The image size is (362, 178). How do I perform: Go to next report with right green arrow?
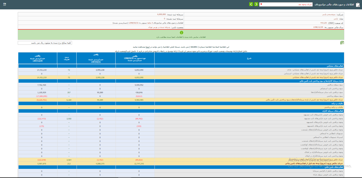click(256, 4)
